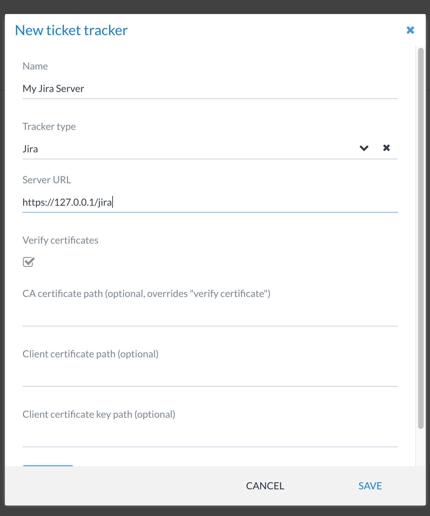Click the New ticket tracker heading

[x=71, y=31]
